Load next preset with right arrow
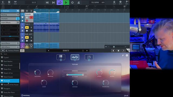173x97 pixels. coord(87,51)
